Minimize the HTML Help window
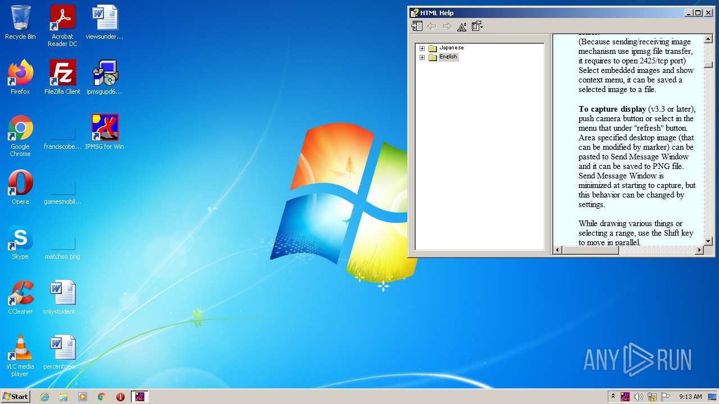The width and height of the screenshot is (719, 404). pyautogui.click(x=689, y=13)
